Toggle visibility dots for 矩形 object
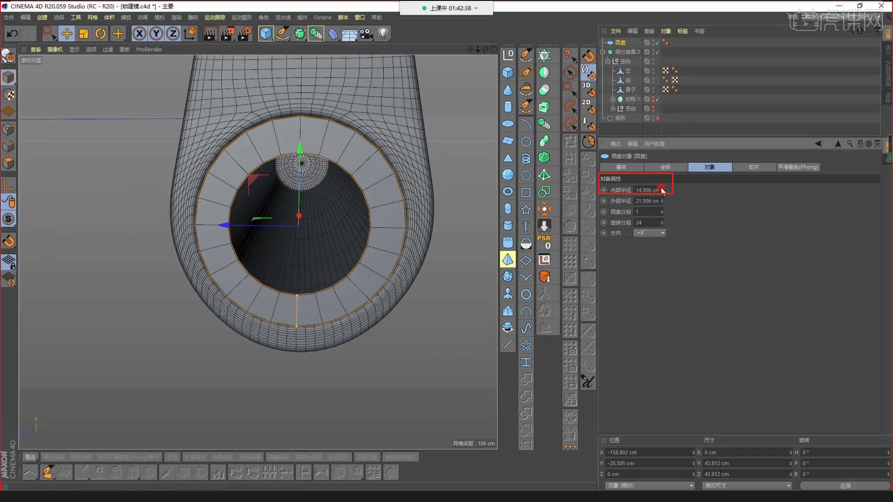Screen dimensions: 893x502 pyautogui.click(x=653, y=118)
